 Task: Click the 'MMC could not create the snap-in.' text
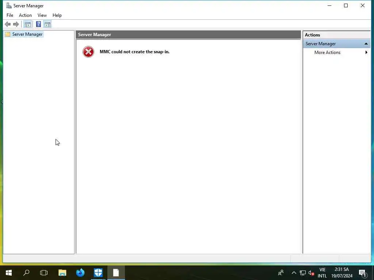(x=134, y=52)
